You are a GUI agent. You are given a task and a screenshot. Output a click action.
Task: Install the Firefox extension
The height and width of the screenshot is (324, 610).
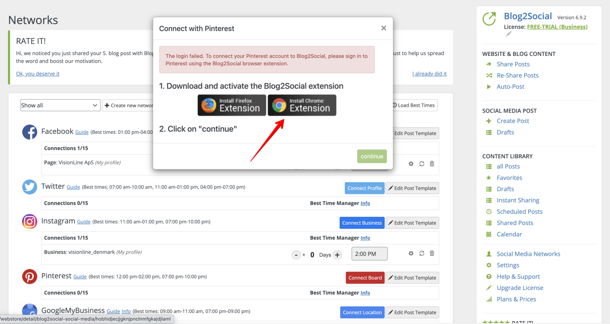point(232,105)
